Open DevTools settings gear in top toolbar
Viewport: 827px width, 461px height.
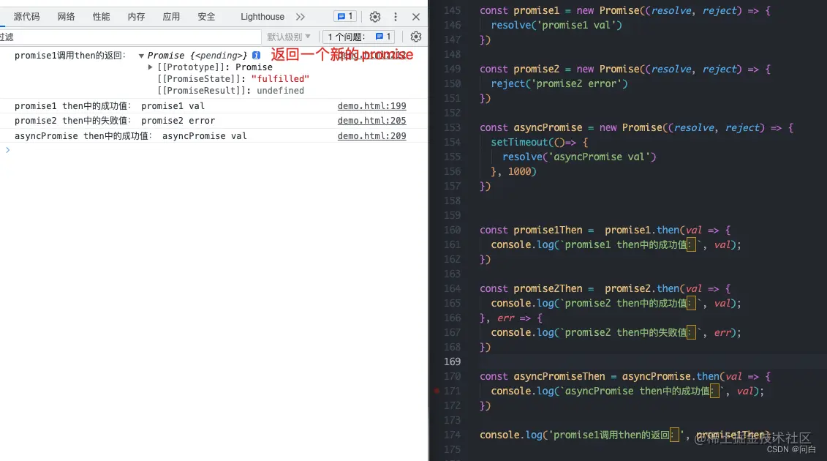pyautogui.click(x=375, y=17)
